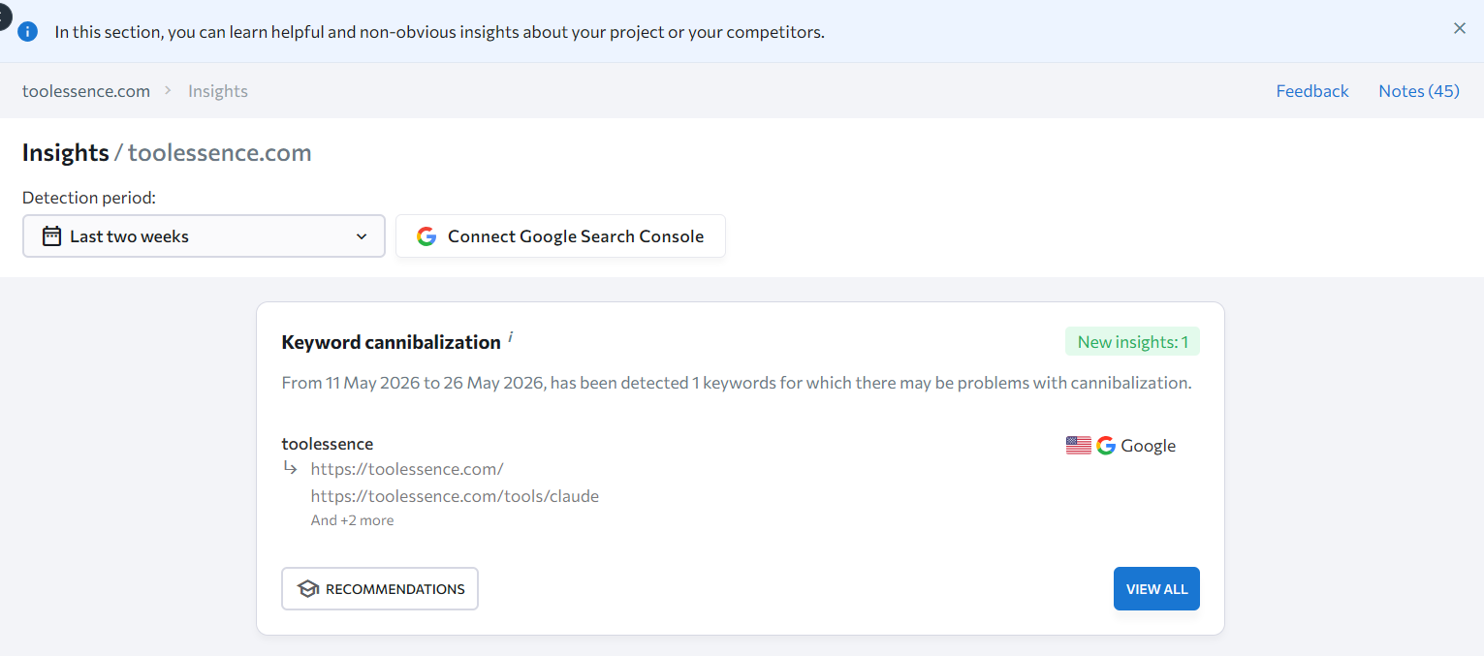Click the cannibalization date range description
The width and height of the screenshot is (1484, 656).
737,383
